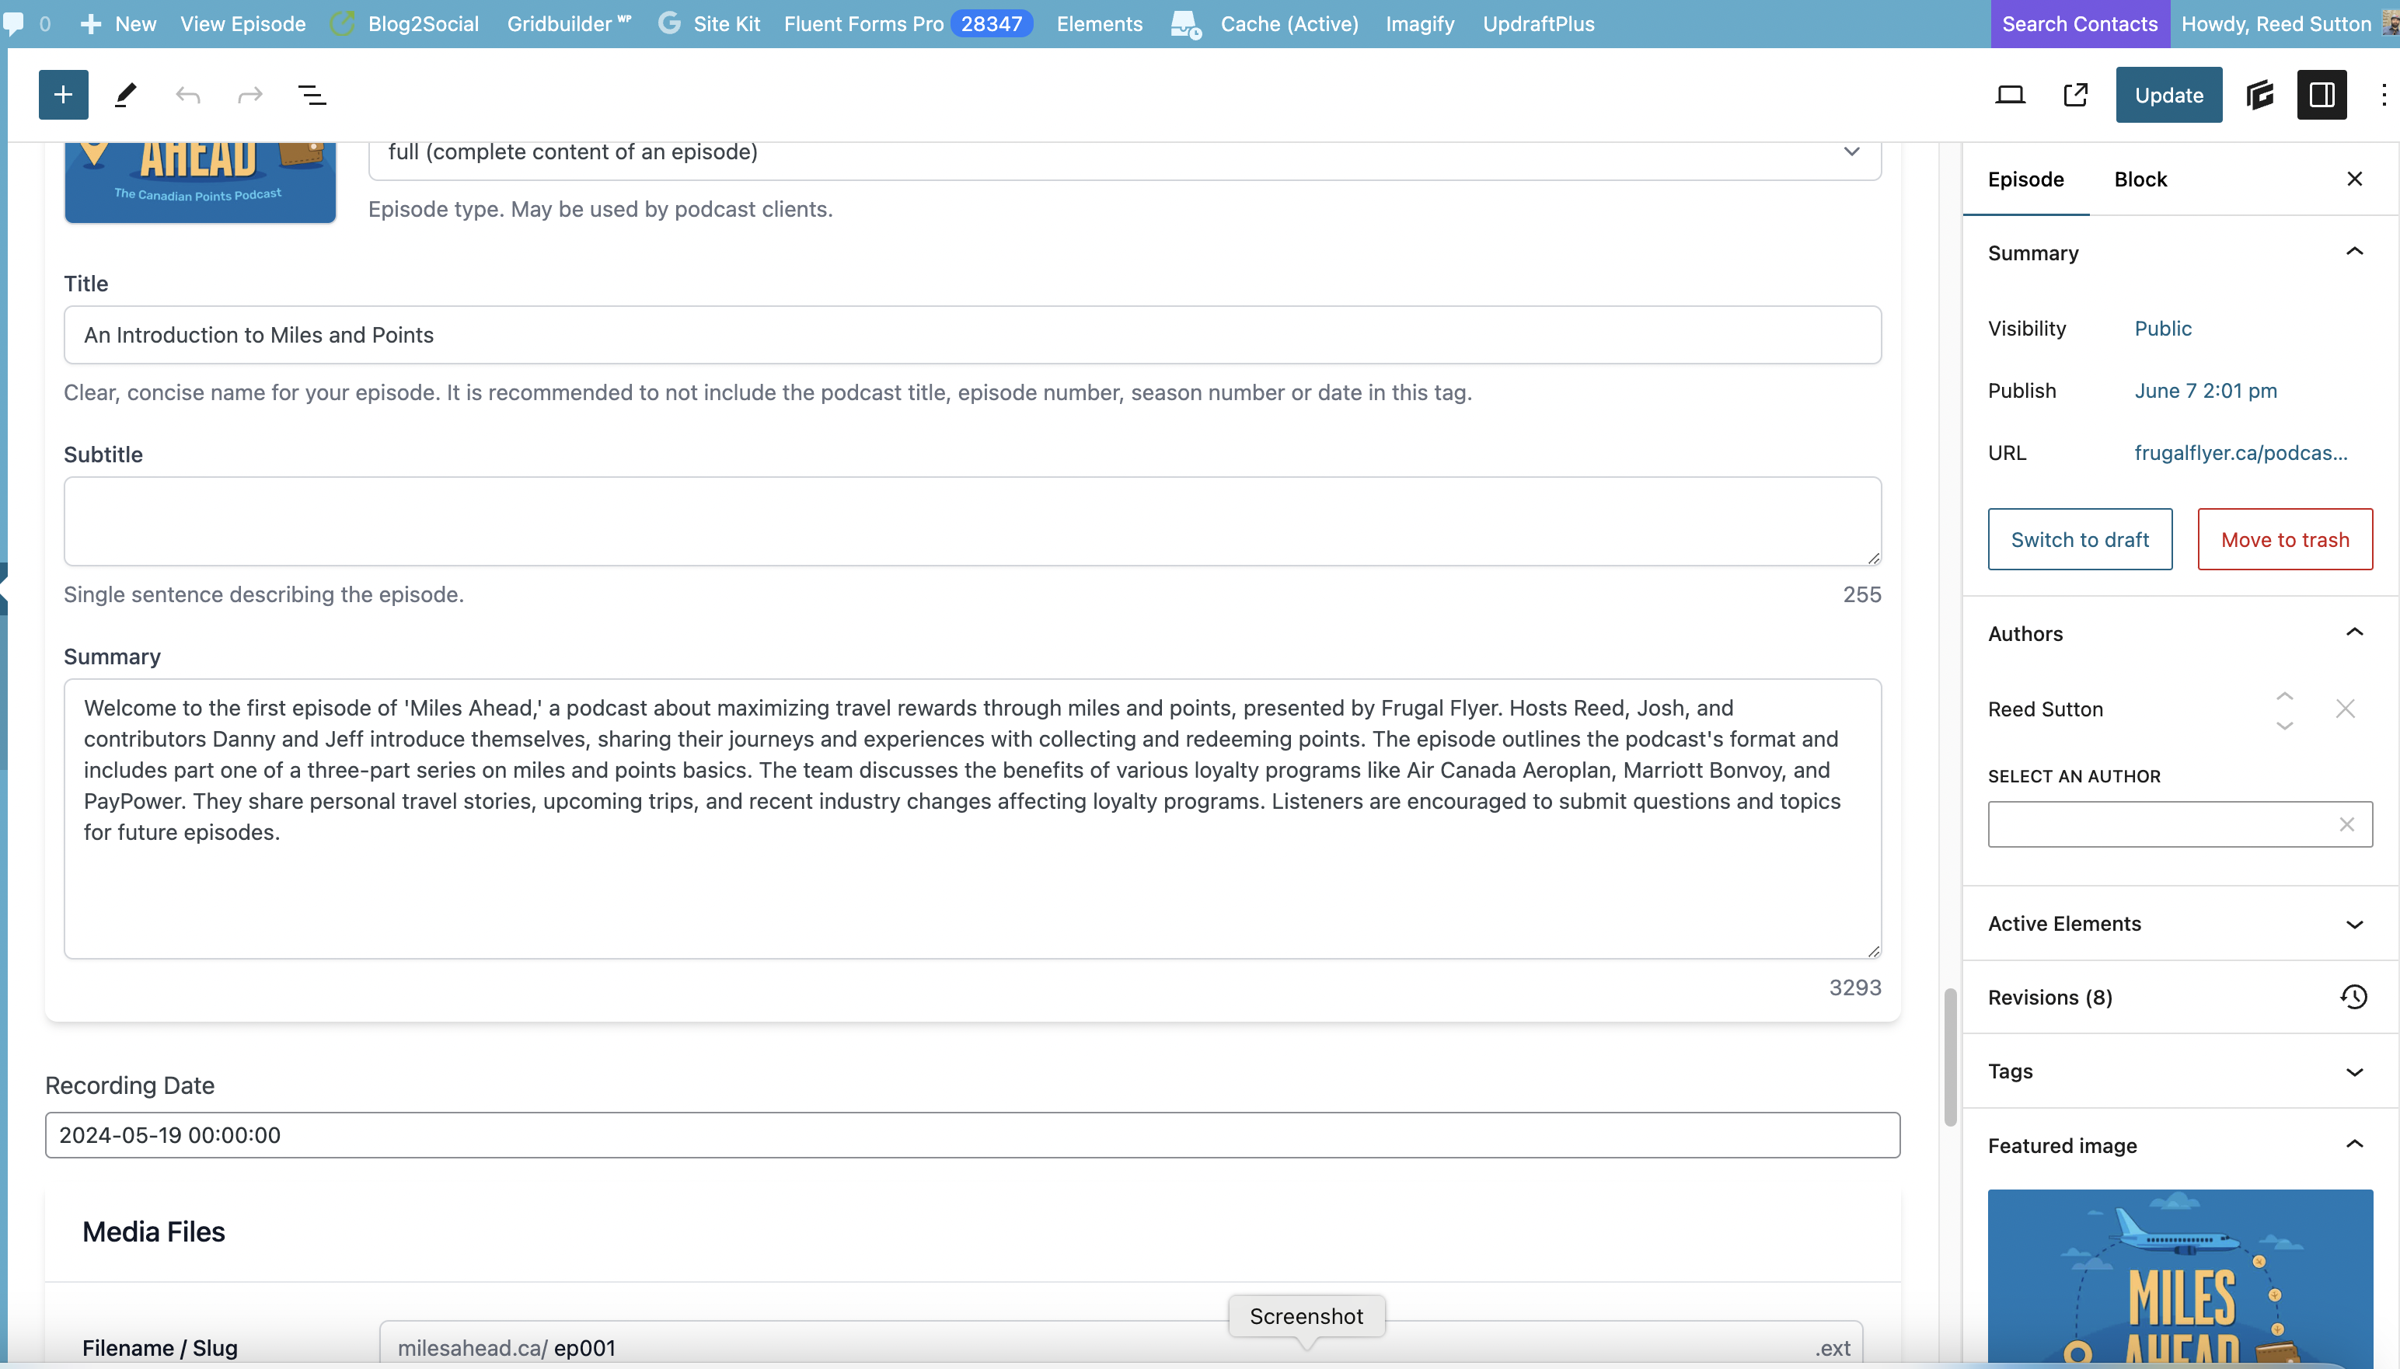
Task: Open Howdy, Reed Sutton account menu
Action: click(x=2288, y=23)
